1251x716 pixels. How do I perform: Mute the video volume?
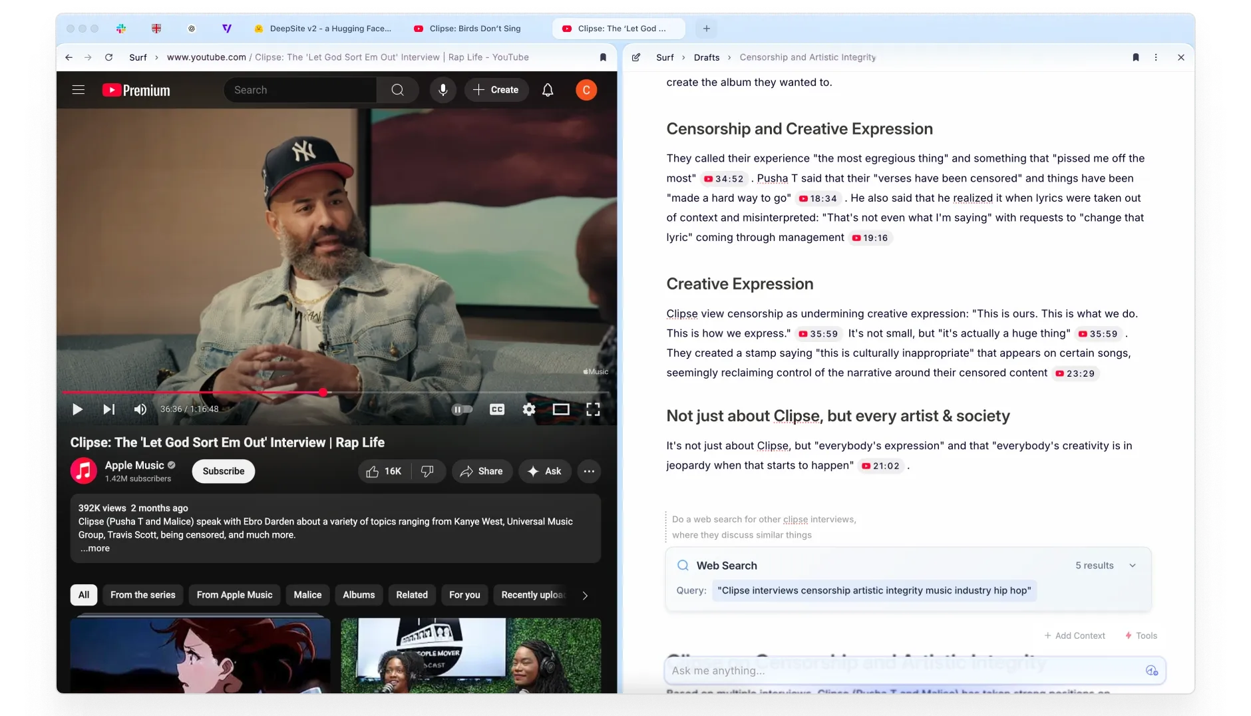(140, 409)
